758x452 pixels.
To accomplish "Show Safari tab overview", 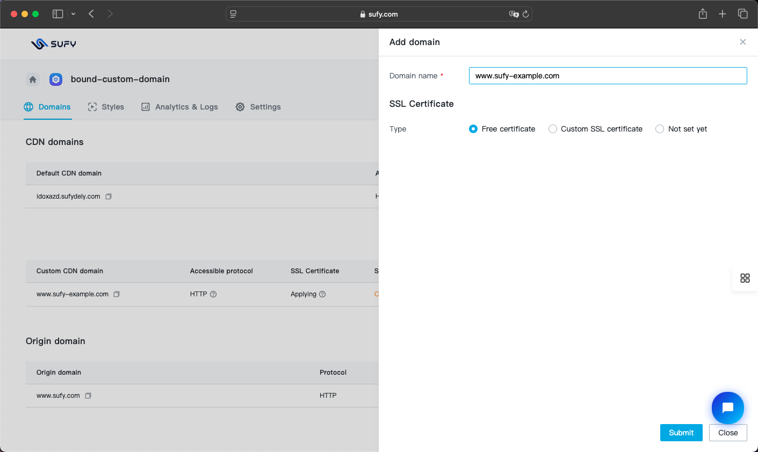I will click(743, 14).
